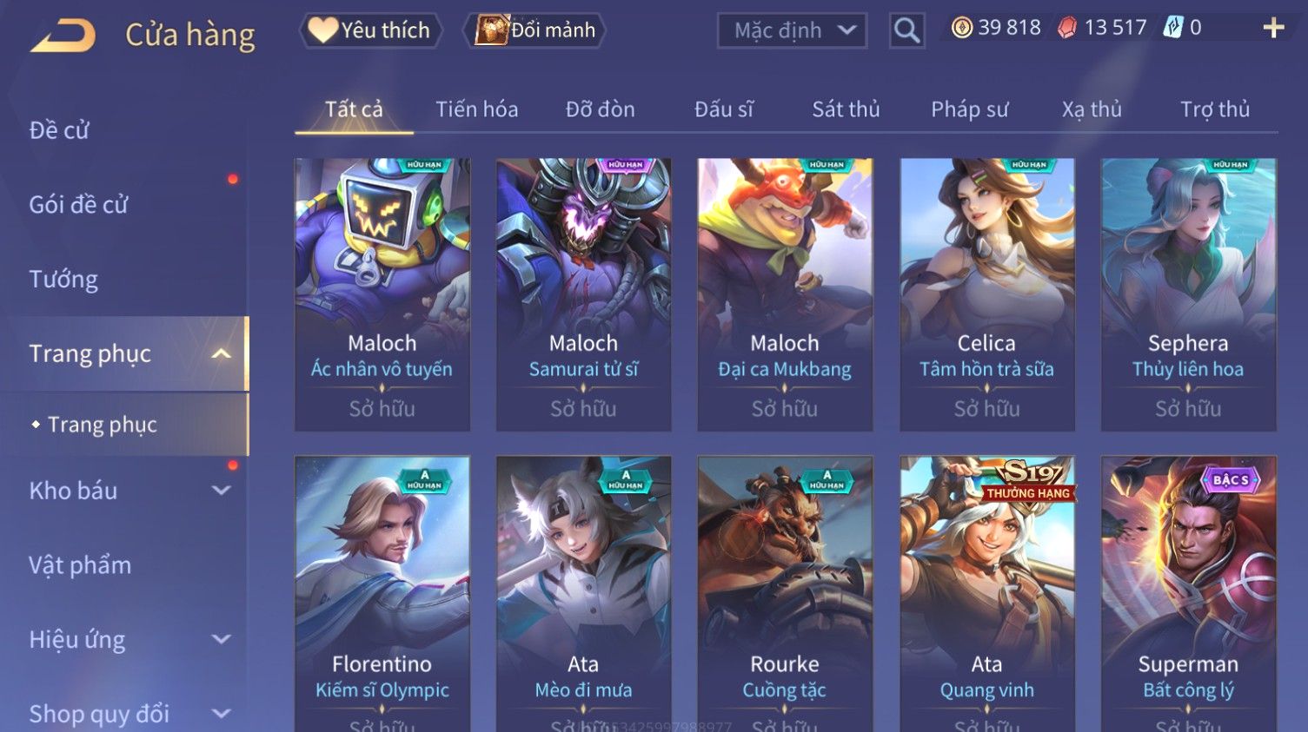Image resolution: width=1308 pixels, height=732 pixels.
Task: Click the gold coin balance icon
Action: tap(962, 28)
